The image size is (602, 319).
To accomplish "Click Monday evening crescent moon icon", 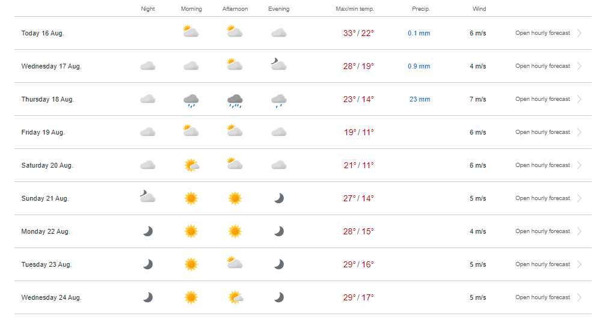I will click(278, 231).
